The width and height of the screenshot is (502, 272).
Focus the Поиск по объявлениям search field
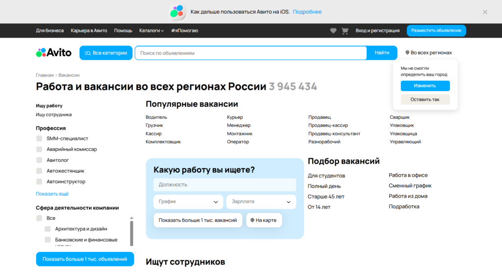(x=251, y=53)
